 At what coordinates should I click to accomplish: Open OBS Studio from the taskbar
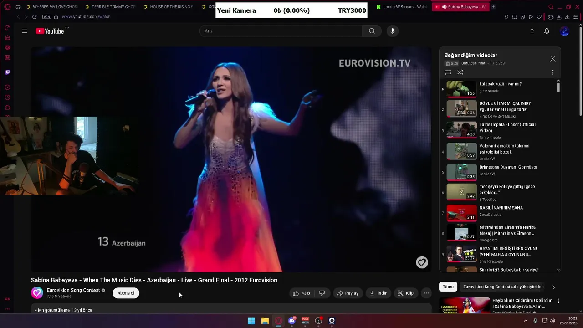[x=318, y=321]
